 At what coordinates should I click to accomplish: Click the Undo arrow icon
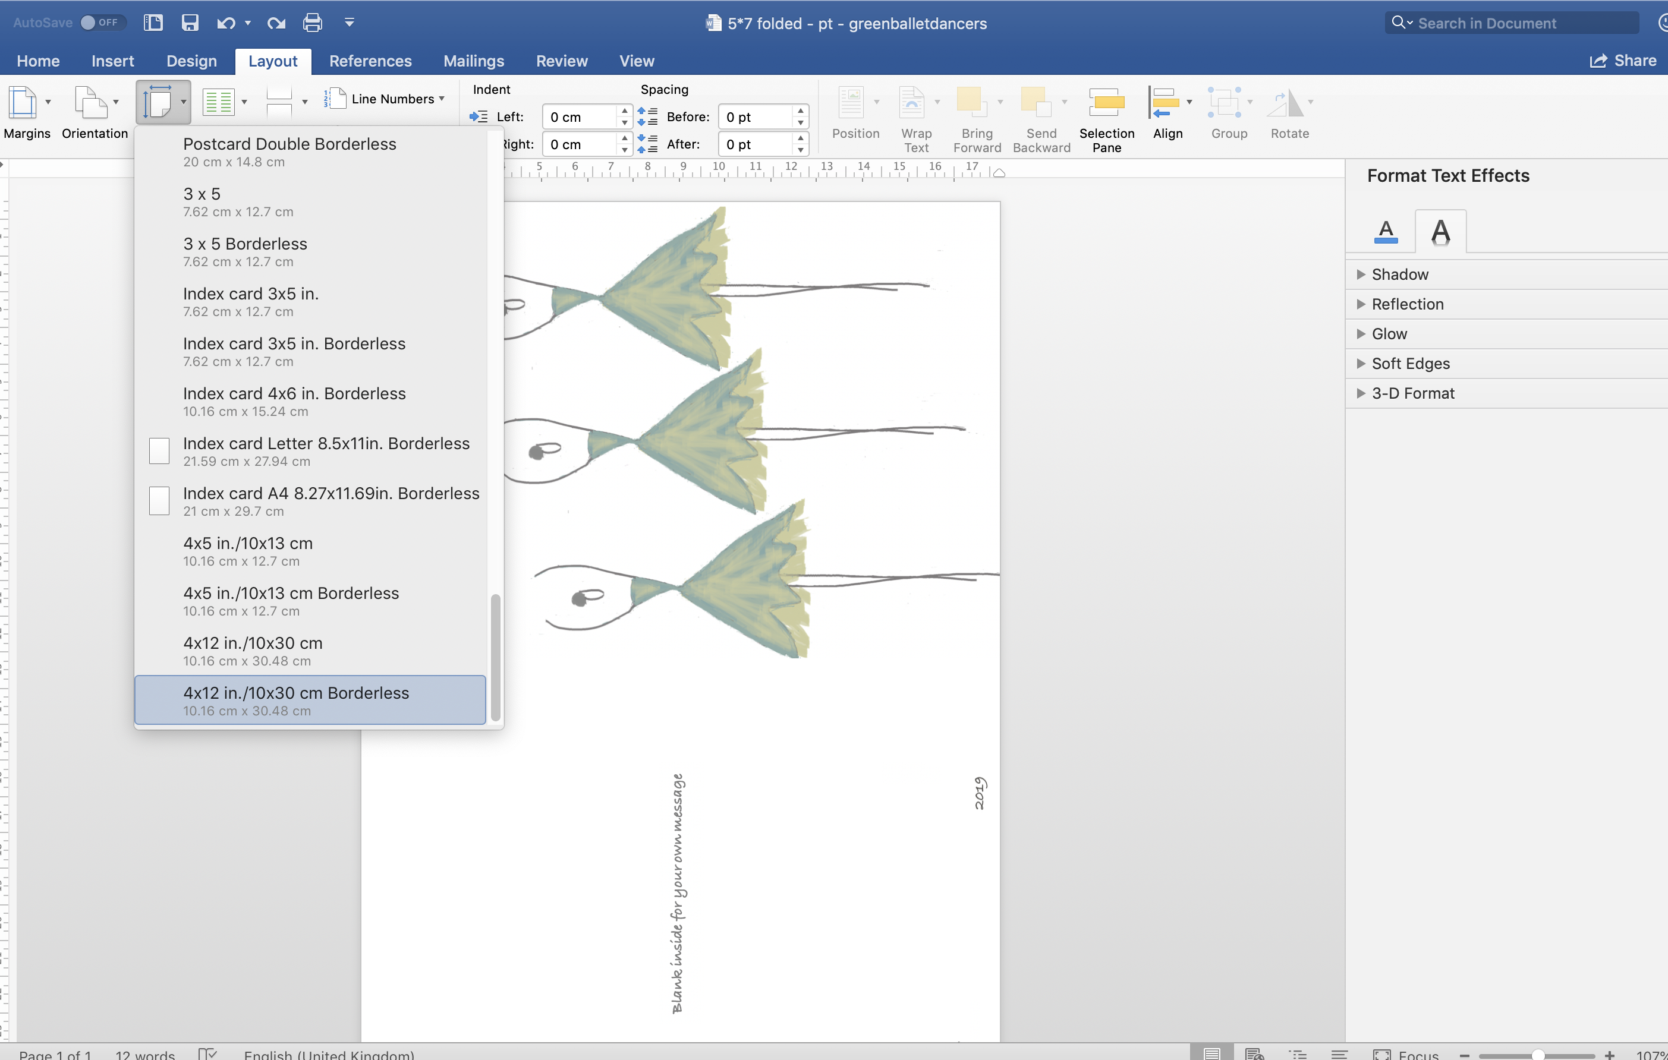tap(225, 23)
